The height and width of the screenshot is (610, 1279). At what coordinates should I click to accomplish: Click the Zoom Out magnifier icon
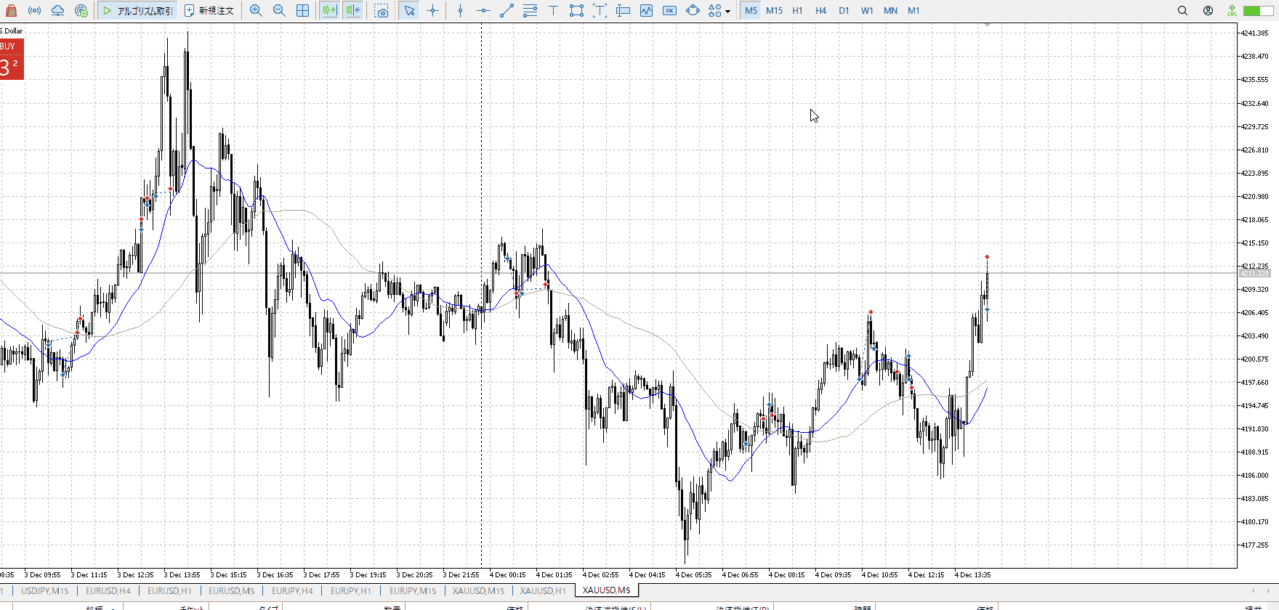click(279, 11)
